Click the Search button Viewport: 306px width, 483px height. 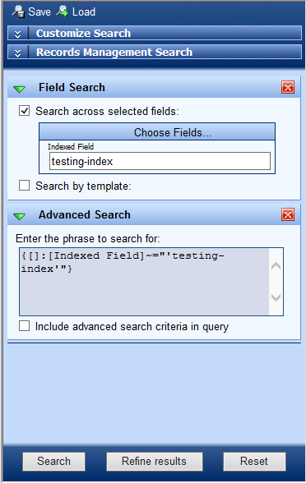coord(53,461)
